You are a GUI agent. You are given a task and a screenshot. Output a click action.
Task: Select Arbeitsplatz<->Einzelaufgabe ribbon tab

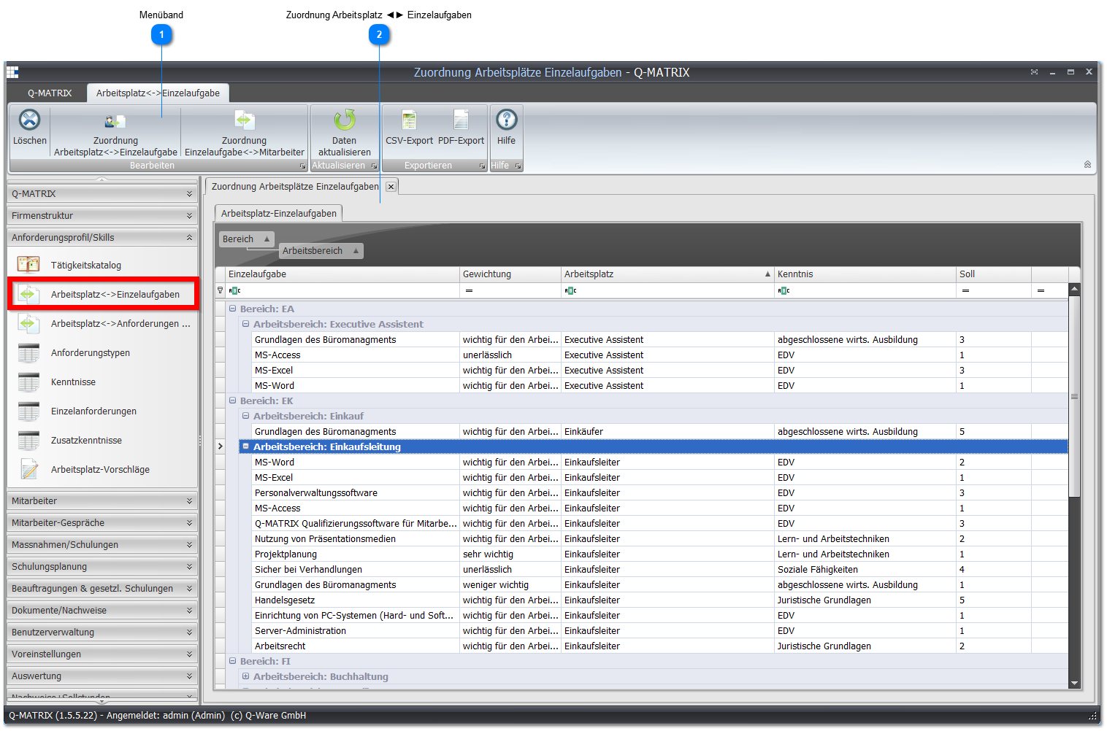(158, 93)
